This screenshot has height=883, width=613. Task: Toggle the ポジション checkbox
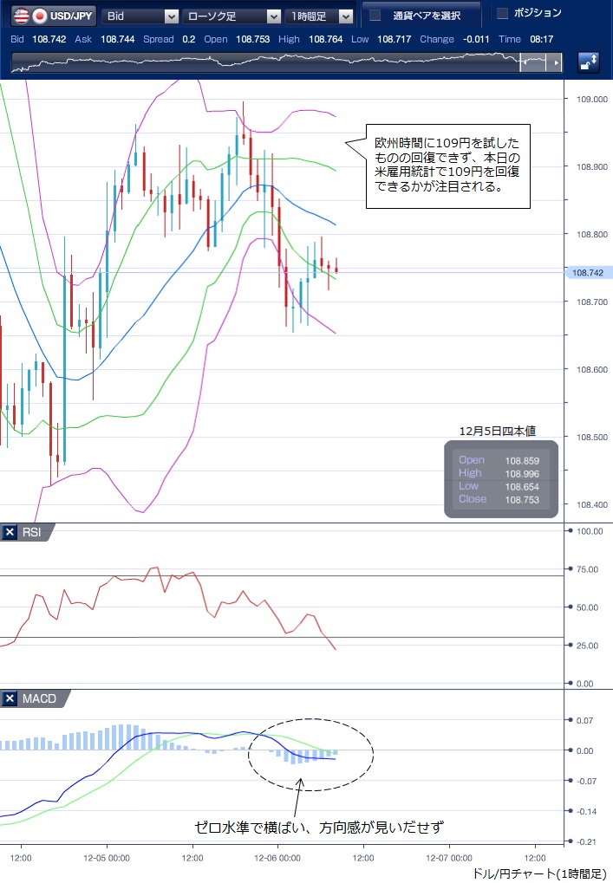(x=502, y=13)
